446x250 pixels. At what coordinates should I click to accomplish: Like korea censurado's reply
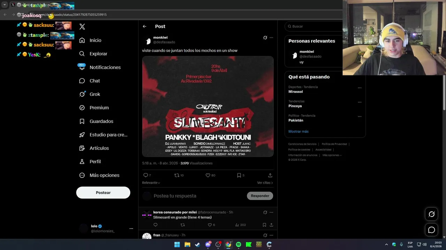click(x=211, y=225)
